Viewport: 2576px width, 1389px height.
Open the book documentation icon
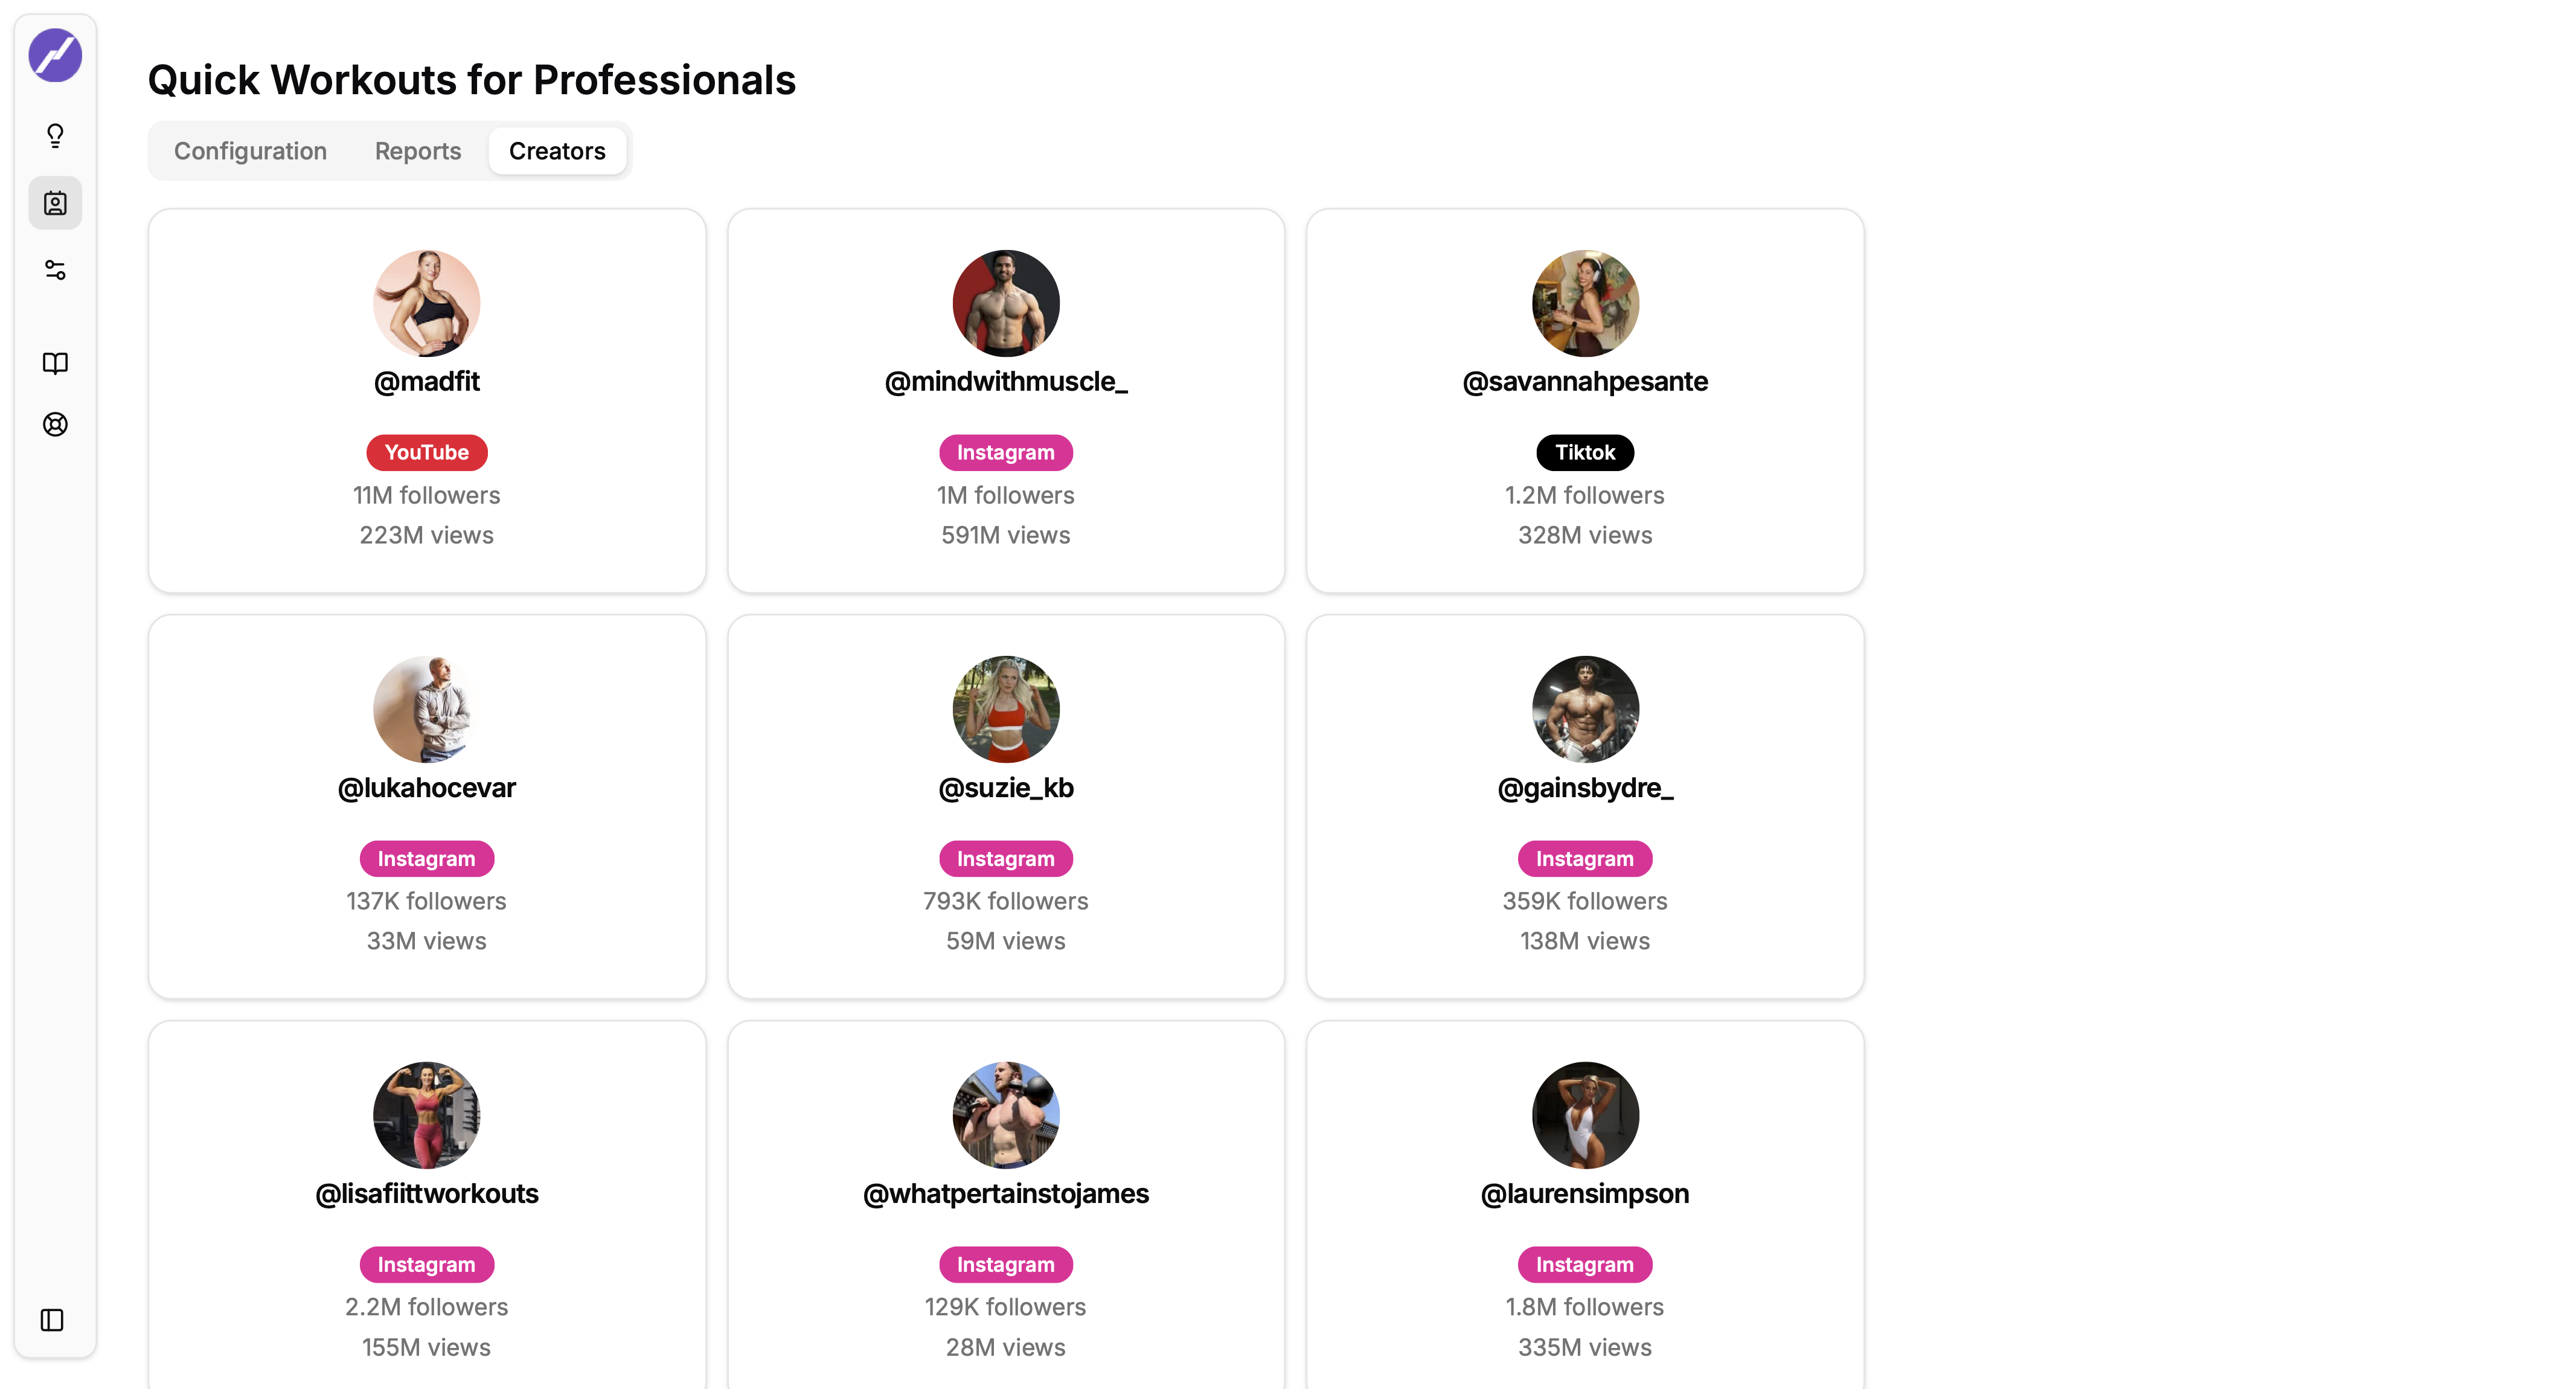click(x=55, y=363)
